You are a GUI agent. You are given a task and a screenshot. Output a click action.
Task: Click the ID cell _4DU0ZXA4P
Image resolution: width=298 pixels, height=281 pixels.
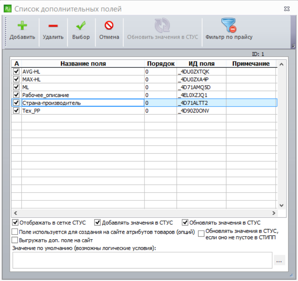(201, 79)
